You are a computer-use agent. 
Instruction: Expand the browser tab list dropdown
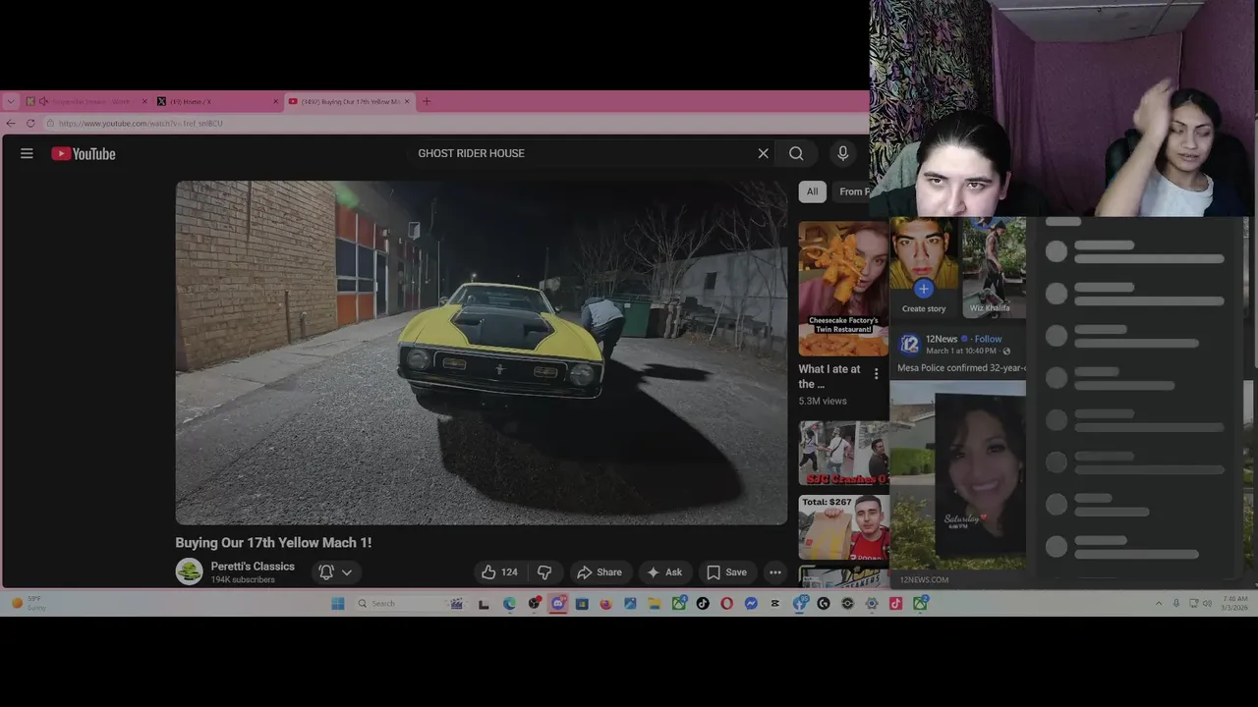(11, 101)
